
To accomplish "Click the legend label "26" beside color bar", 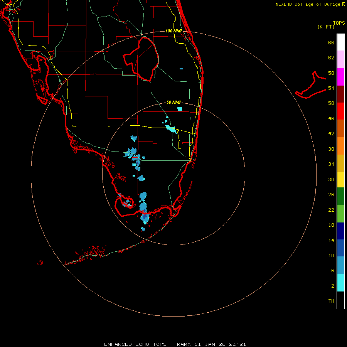I will pos(331,195).
